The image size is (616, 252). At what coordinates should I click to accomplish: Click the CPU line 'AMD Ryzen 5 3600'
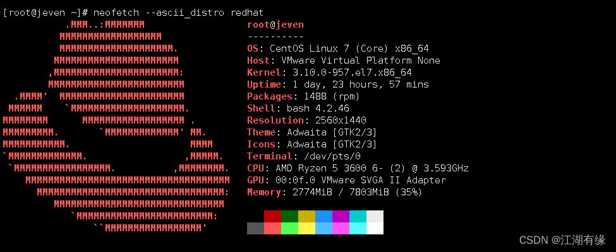click(x=321, y=168)
